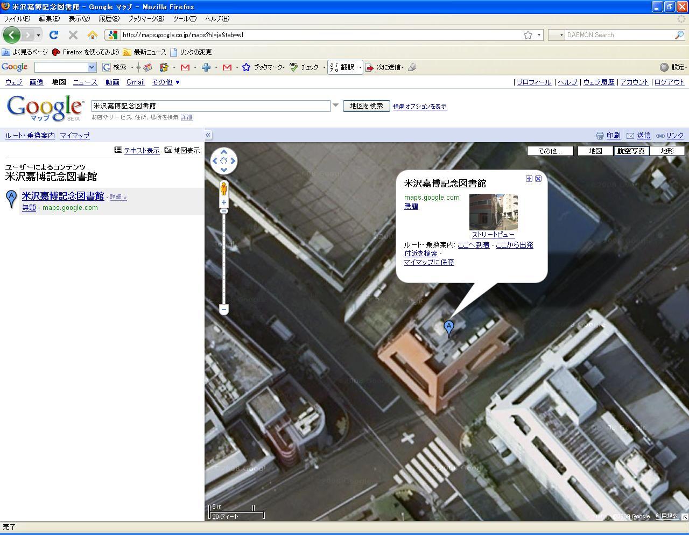Switch map to 地形 terrain view

pyautogui.click(x=667, y=151)
